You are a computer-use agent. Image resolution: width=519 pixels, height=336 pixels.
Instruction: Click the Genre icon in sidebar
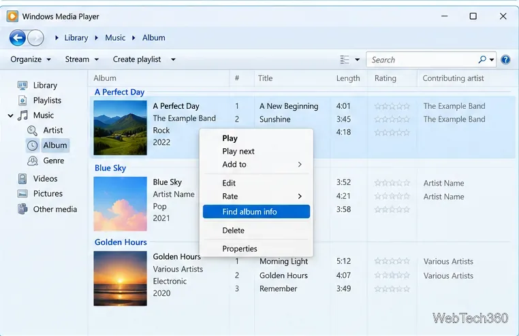point(32,161)
